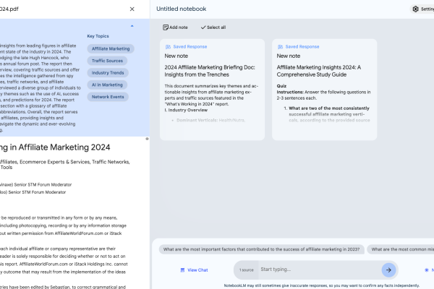Click Saved Response icon on Briefing Doc note
This screenshot has height=289, width=434.
point(168,47)
